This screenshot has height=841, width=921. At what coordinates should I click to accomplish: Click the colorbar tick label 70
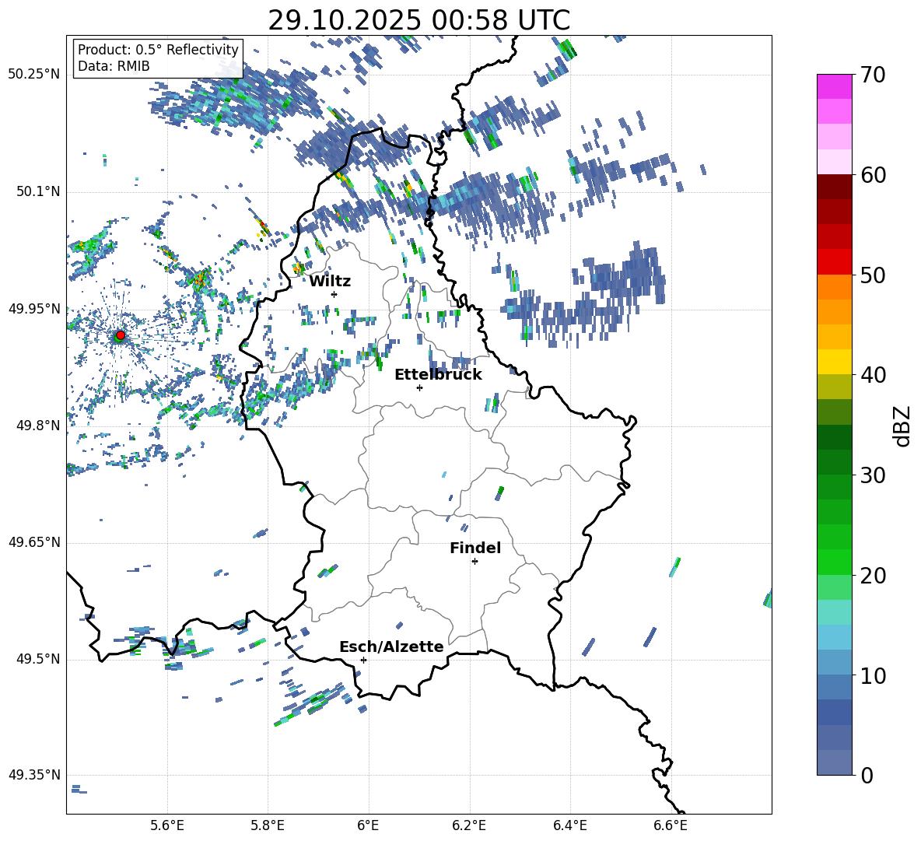point(873,75)
